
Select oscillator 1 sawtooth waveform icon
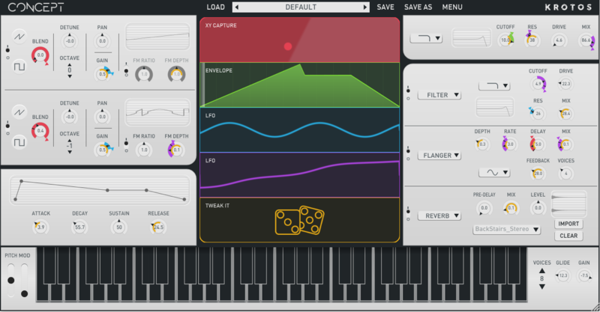[19, 36]
